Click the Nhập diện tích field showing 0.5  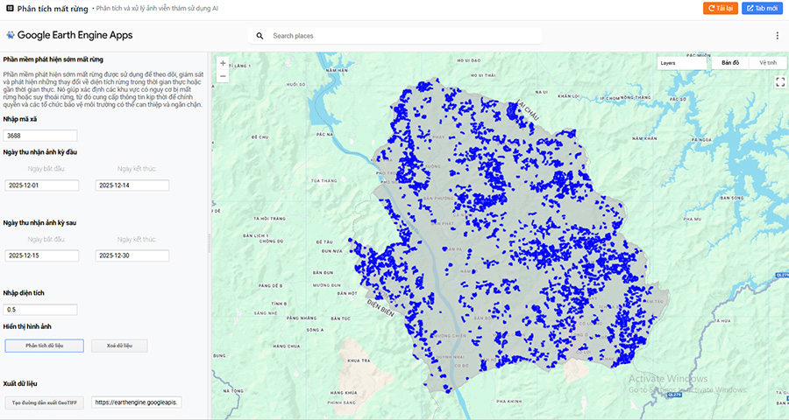click(x=40, y=310)
